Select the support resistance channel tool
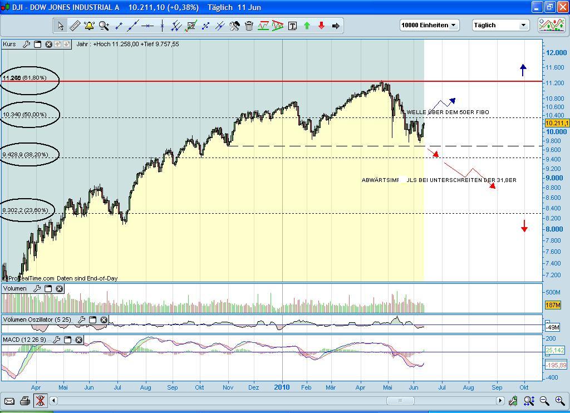The height and width of the screenshot is (413, 570). pos(263,26)
